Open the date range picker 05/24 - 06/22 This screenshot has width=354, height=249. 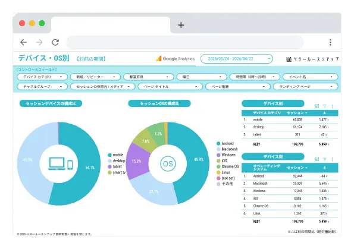pos(237,59)
